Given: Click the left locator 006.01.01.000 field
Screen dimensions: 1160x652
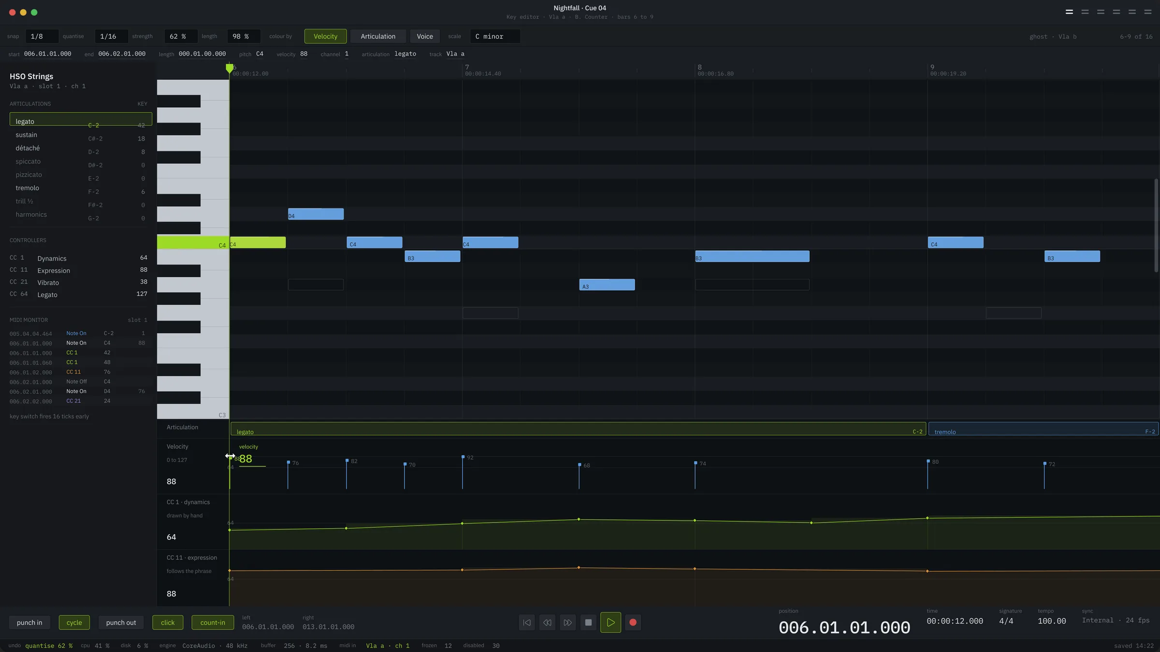Looking at the screenshot, I should [x=268, y=627].
